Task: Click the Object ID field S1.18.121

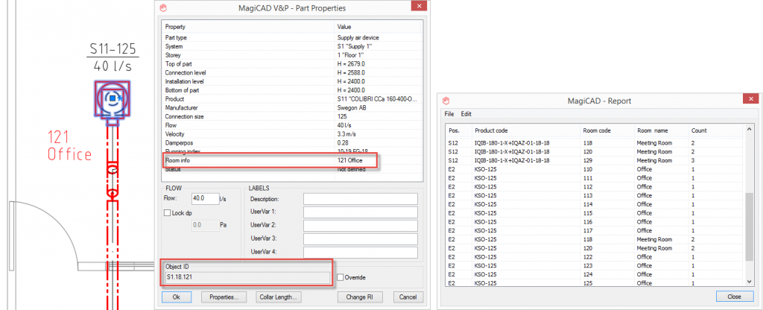Action: pos(247,277)
